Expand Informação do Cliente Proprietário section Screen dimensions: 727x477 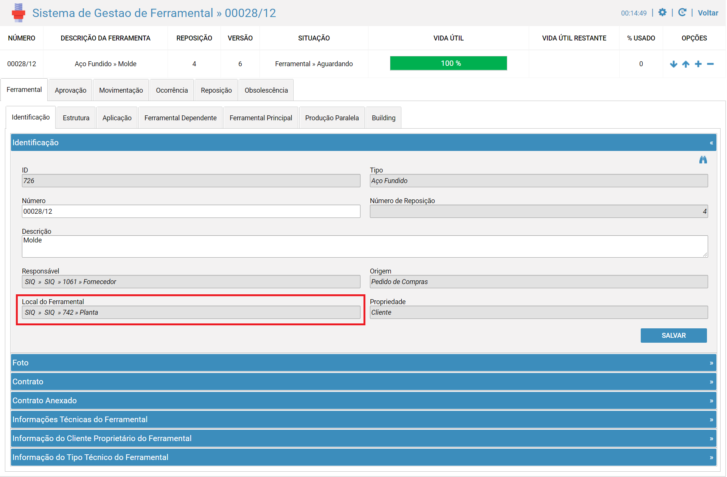click(x=363, y=438)
